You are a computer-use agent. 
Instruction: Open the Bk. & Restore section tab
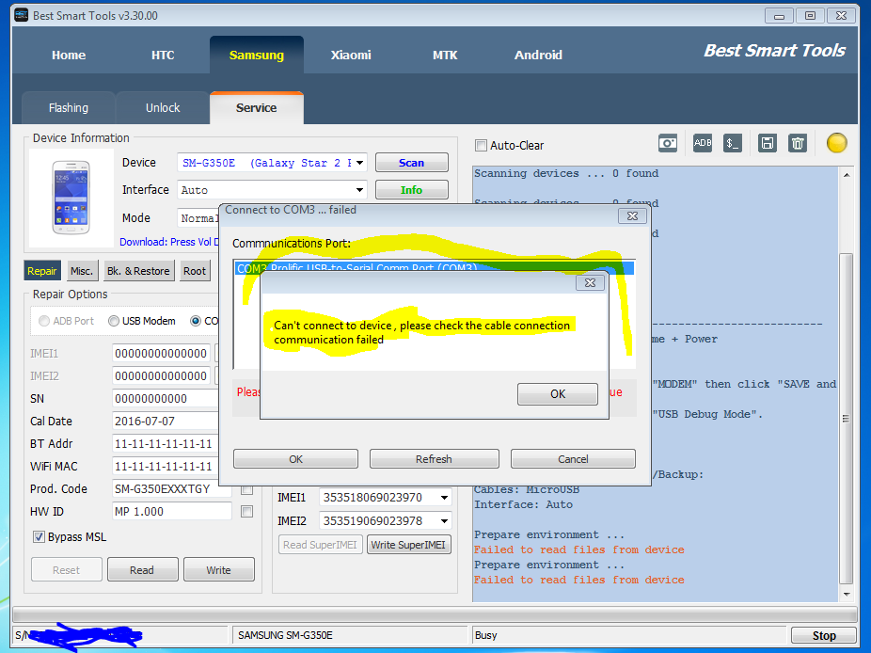[138, 271]
